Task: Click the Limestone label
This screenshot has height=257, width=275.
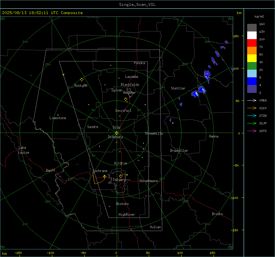Action: [x=58, y=118]
